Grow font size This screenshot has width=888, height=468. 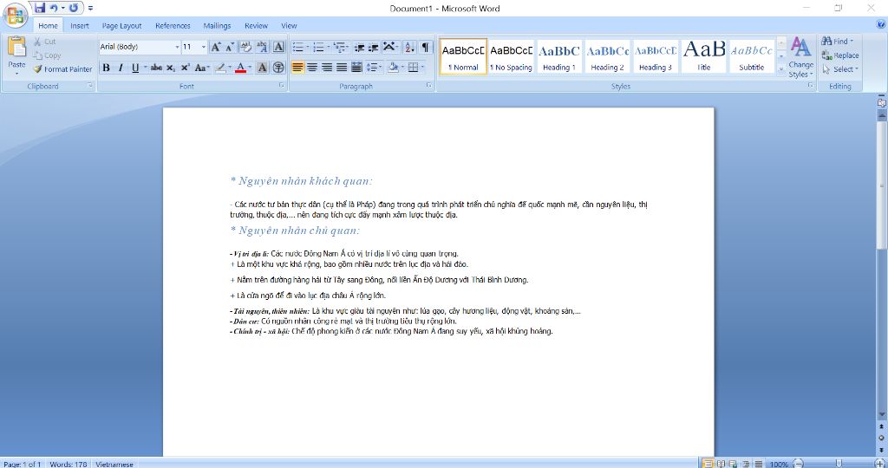(216, 47)
